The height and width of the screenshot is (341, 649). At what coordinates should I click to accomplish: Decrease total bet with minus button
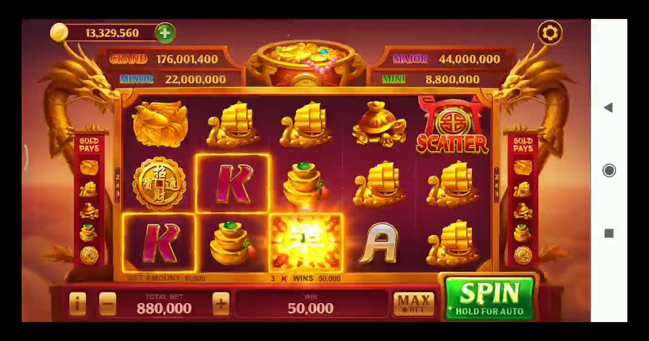coord(108,305)
